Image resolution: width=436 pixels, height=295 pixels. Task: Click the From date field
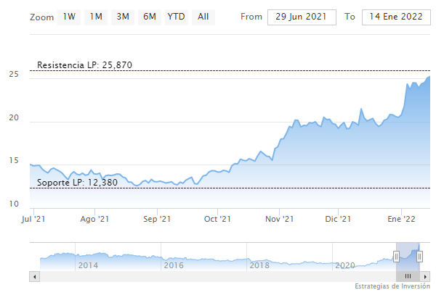(x=302, y=17)
